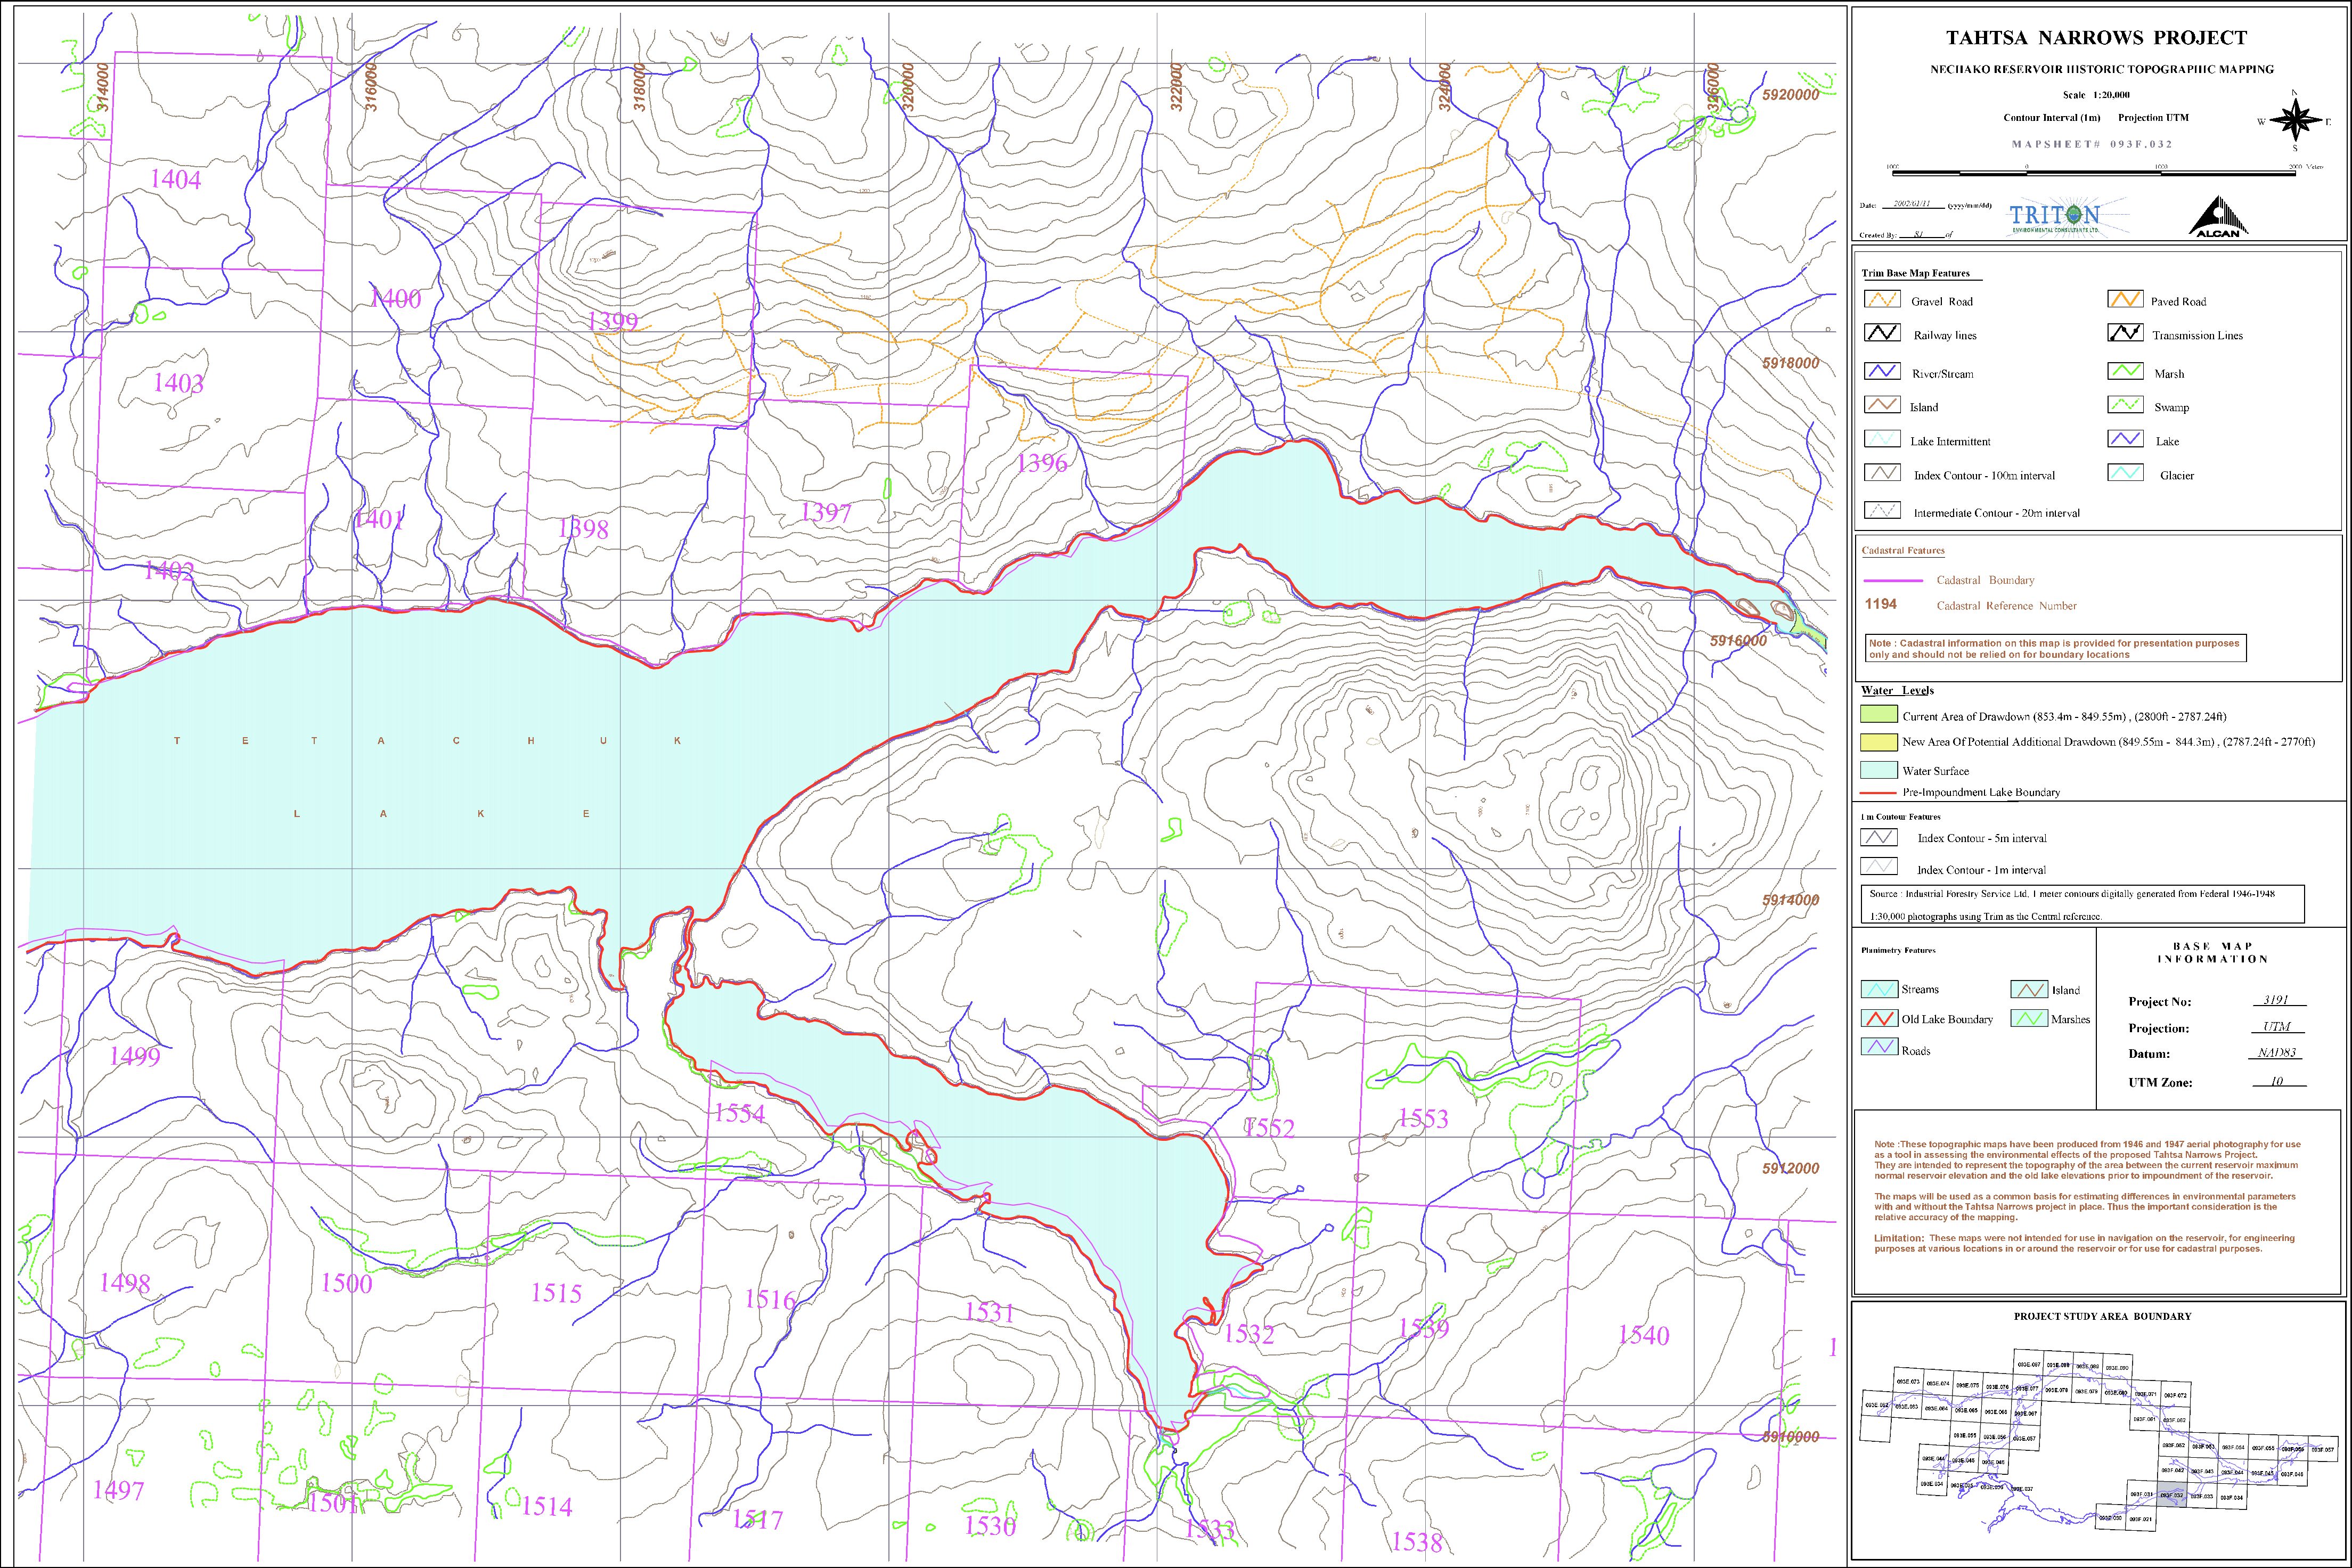Click the River/Stream legend symbol
Image resolution: width=2352 pixels, height=1568 pixels.
(x=1881, y=372)
